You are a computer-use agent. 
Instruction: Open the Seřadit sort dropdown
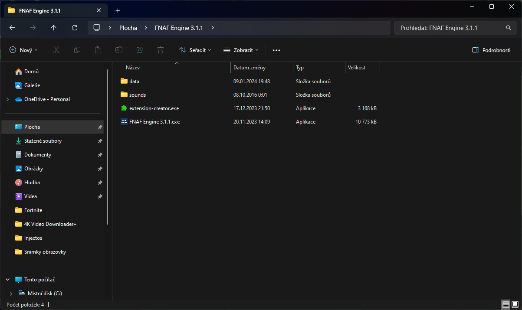click(195, 50)
